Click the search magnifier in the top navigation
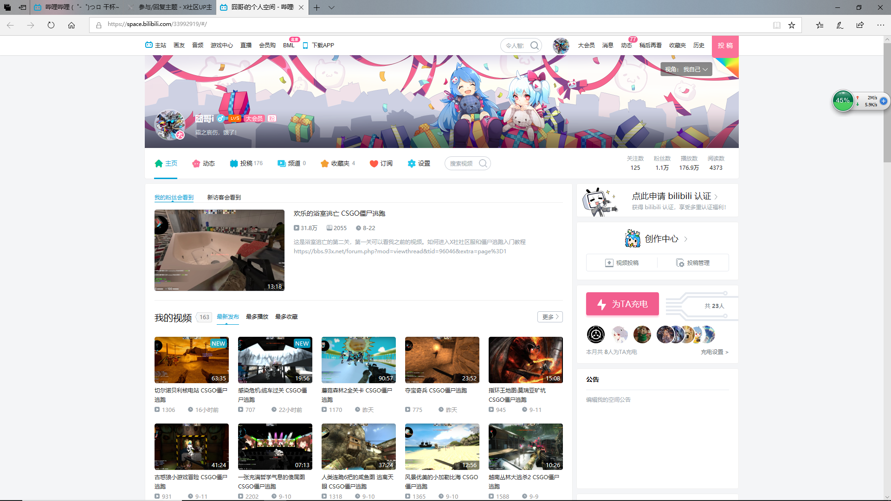Image resolution: width=891 pixels, height=501 pixels. point(535,45)
